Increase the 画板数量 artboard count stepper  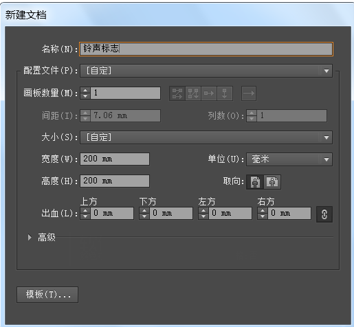(x=85, y=90)
